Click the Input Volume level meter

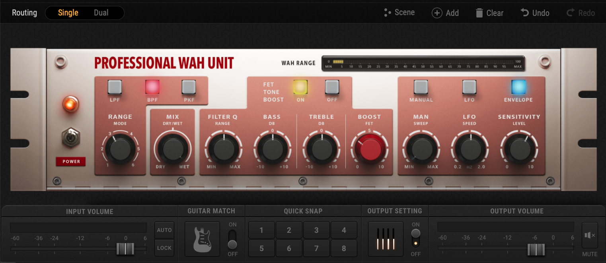[x=78, y=228]
